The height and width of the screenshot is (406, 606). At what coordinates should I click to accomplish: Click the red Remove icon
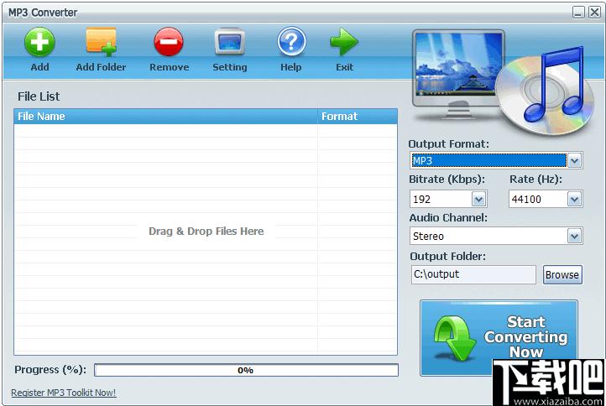coord(169,42)
